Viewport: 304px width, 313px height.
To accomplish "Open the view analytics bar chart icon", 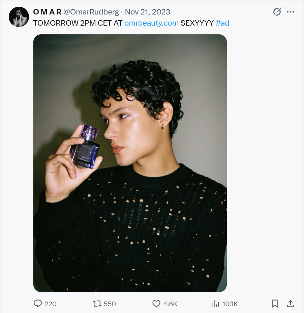I will [x=216, y=304].
